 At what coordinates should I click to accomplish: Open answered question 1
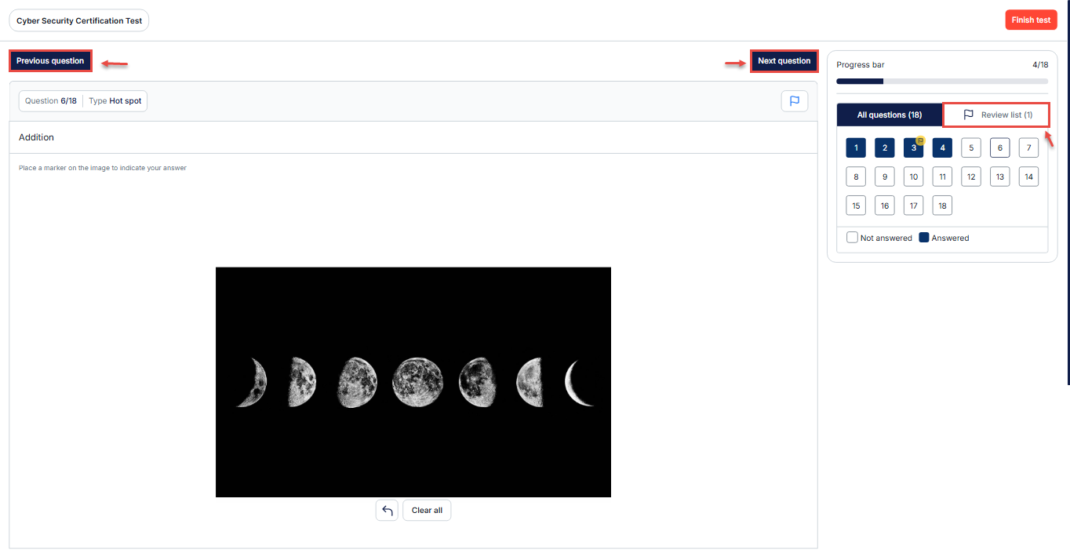pyautogui.click(x=856, y=147)
